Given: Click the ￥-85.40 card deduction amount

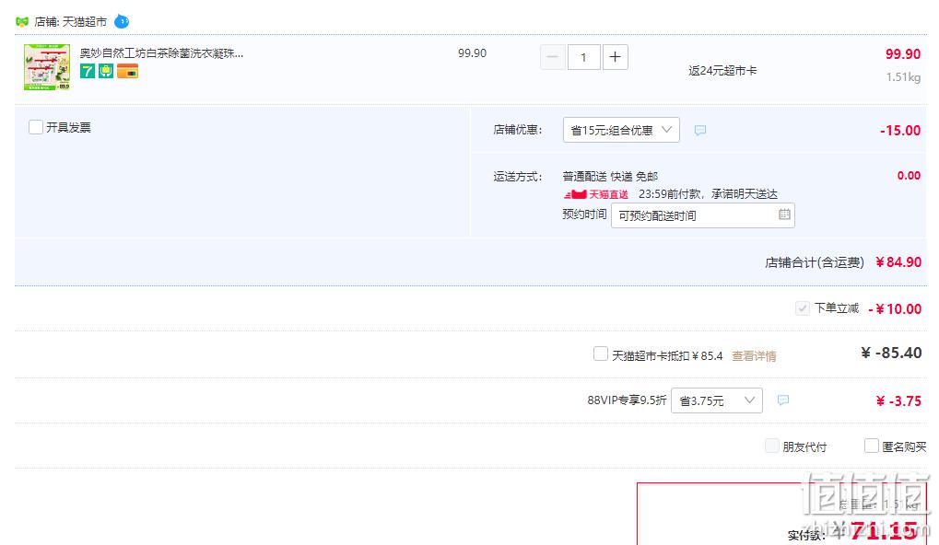Looking at the screenshot, I should coord(891,353).
